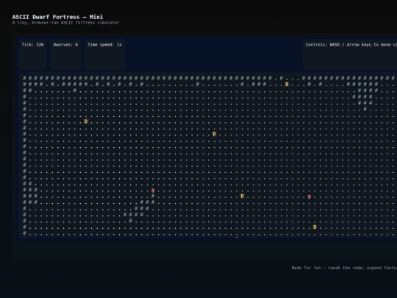Click the 'Made for fun' footer text
Image resolution: width=397 pixels, height=298 pixels.
pos(344,268)
